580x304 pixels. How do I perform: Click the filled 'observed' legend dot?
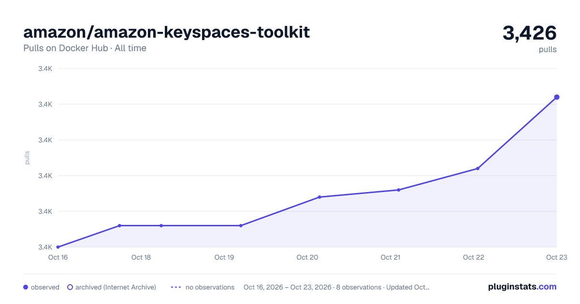tap(26, 287)
